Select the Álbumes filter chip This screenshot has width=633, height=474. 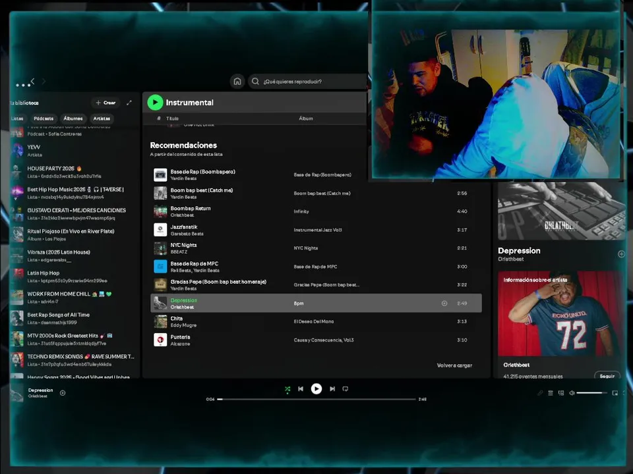pyautogui.click(x=73, y=118)
